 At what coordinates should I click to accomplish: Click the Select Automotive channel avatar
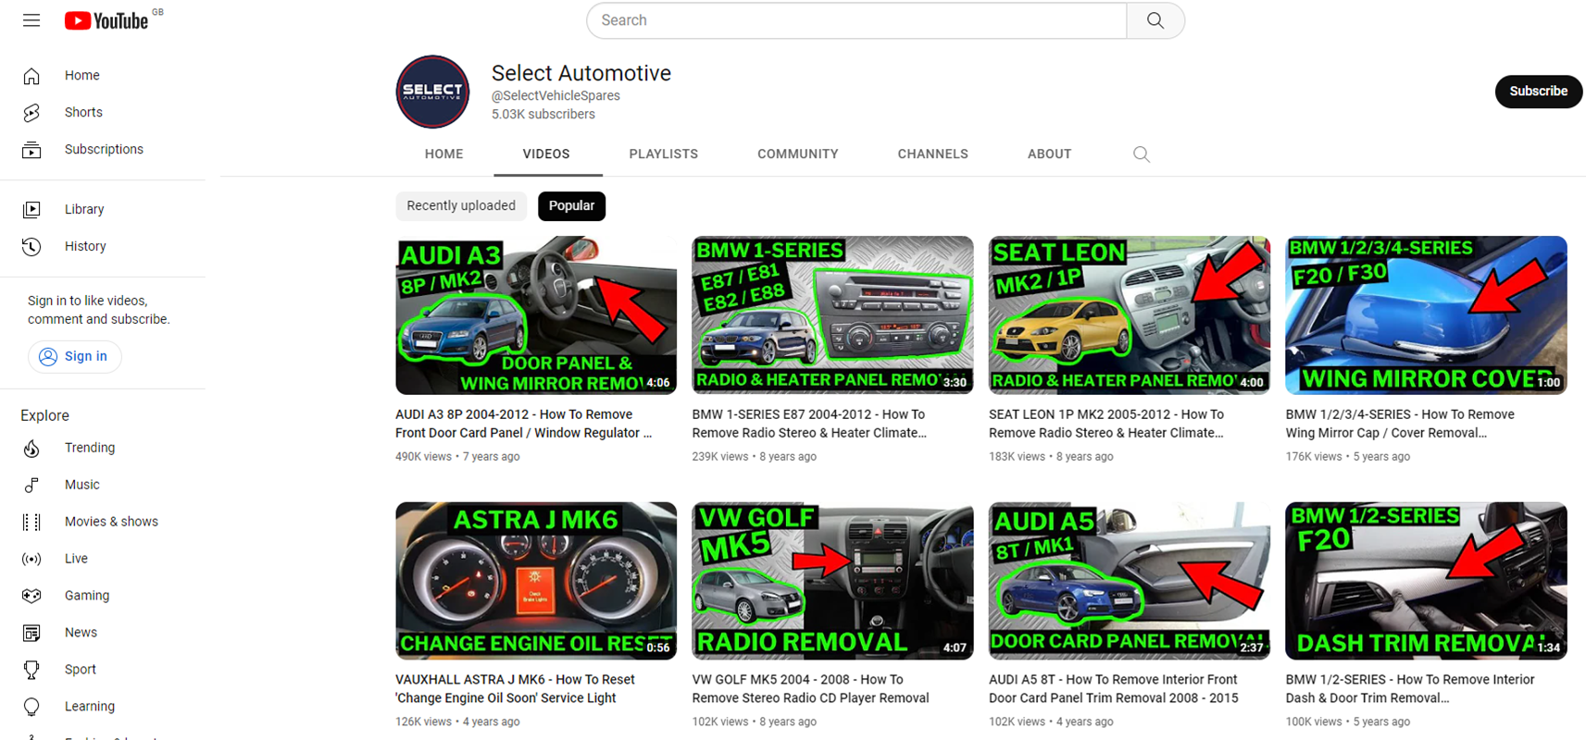pyautogui.click(x=432, y=92)
